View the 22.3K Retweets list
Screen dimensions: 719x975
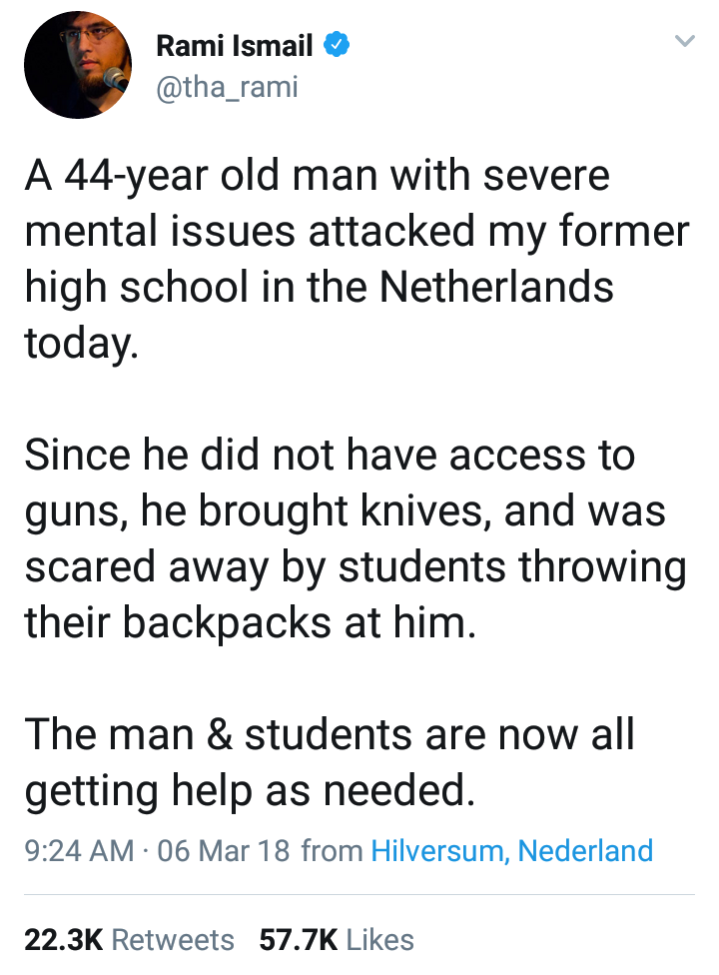click(130, 940)
